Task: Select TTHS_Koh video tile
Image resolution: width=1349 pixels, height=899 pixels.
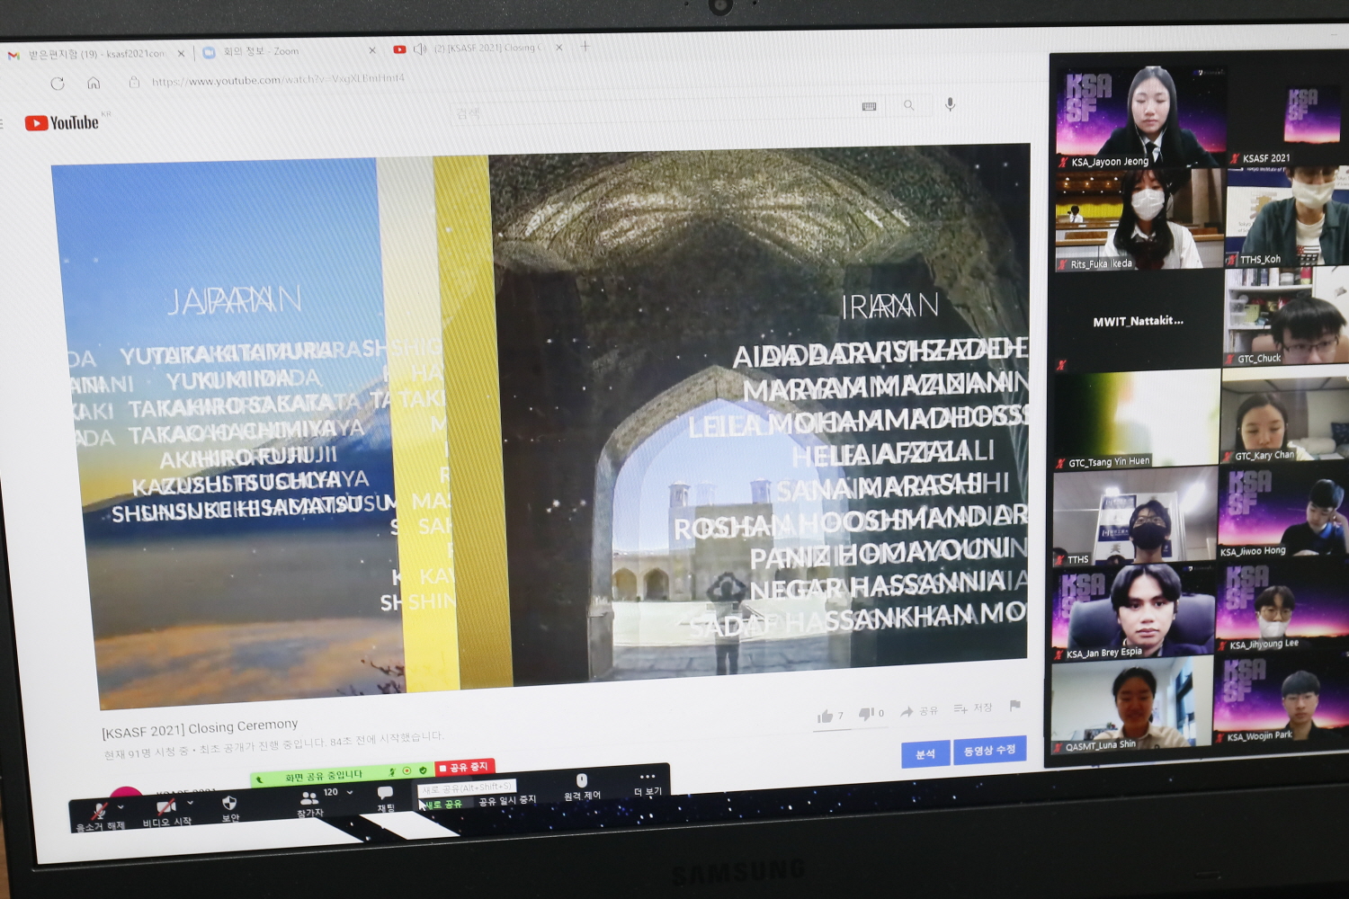Action: [1288, 217]
